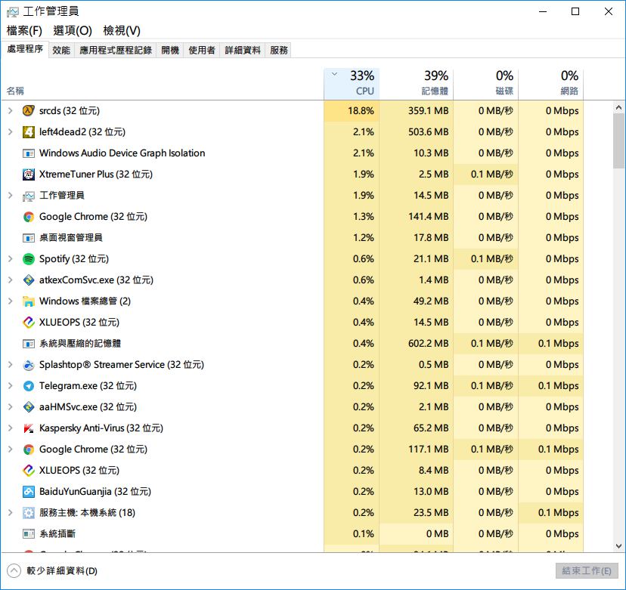Click the aaHMSvc.exe icon
626x590 pixels.
tap(28, 407)
